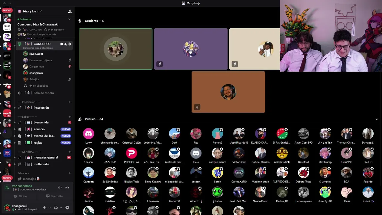The width and height of the screenshot is (382, 215).
Task: Jump to unread via bottom NUEVO pill
Action: (7, 178)
